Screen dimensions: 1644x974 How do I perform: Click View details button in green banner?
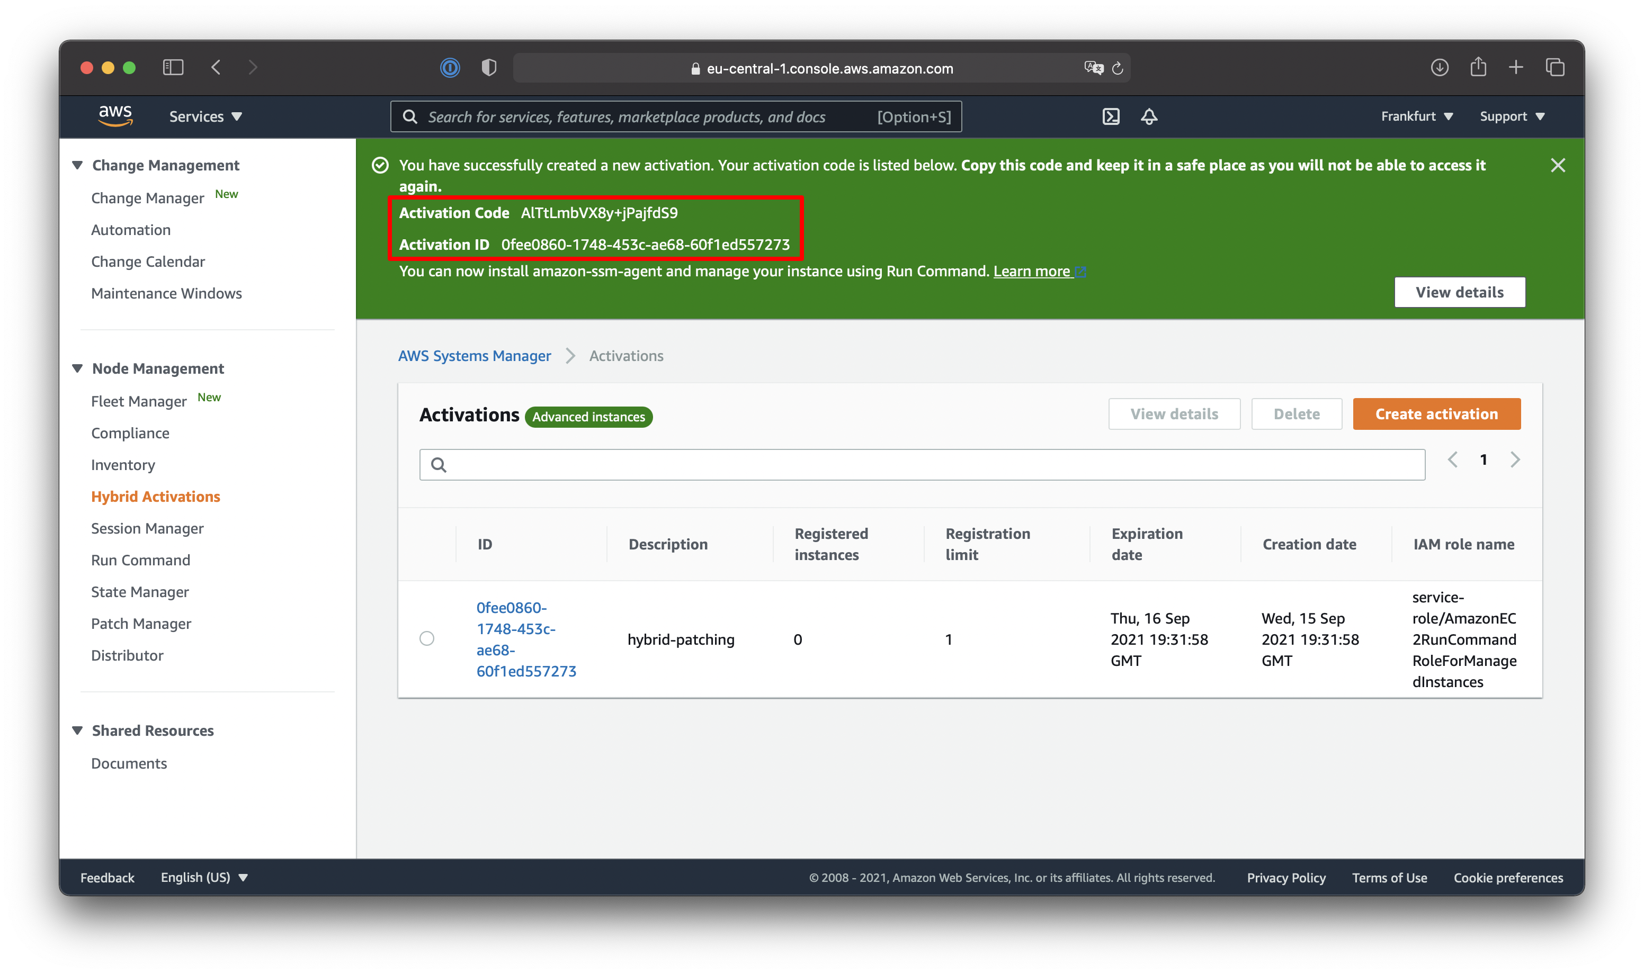[1460, 292]
